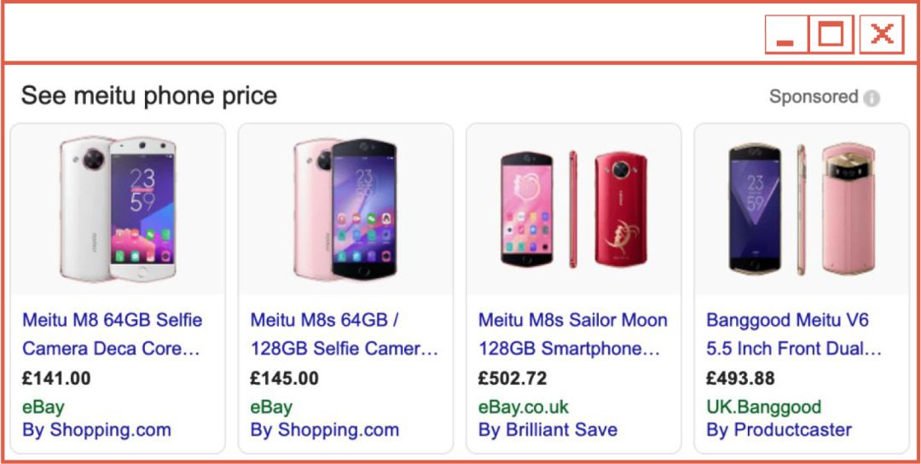Open the pink Meitu V6 phone image
This screenshot has width=921, height=464.
[802, 209]
